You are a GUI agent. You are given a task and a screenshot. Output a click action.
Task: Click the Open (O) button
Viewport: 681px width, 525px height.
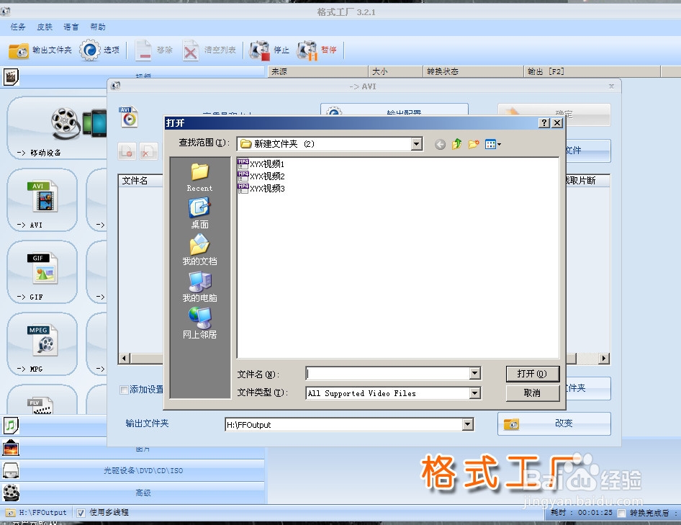(x=533, y=374)
